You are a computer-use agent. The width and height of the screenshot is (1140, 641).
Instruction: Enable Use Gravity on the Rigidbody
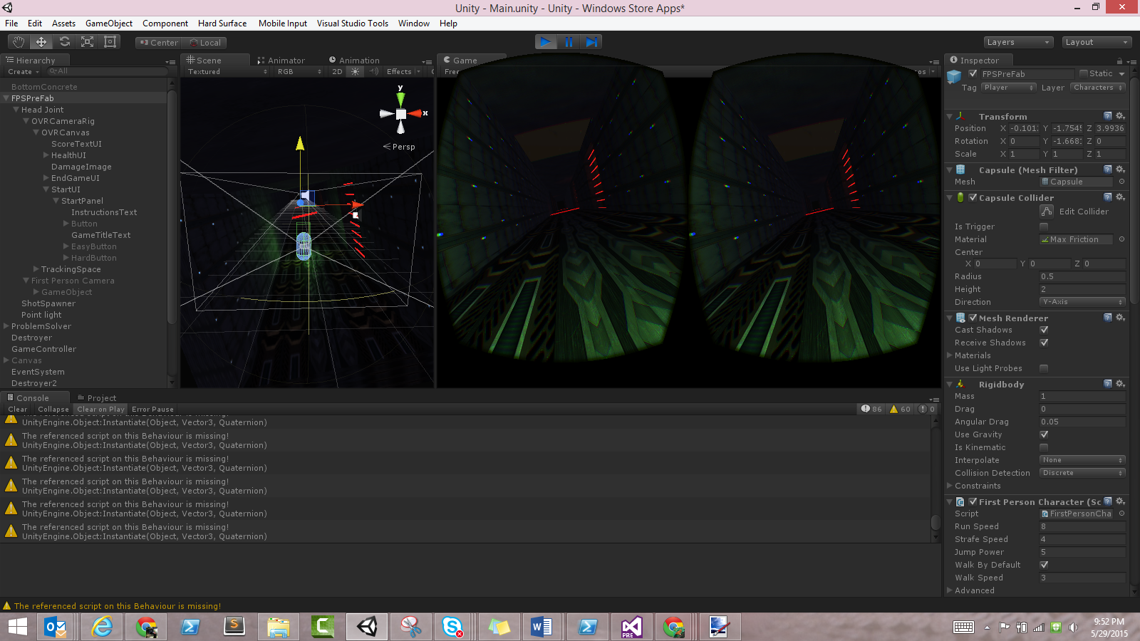click(x=1043, y=434)
